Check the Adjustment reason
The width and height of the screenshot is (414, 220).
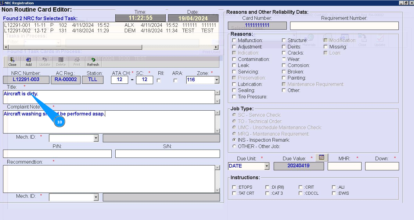(234, 47)
